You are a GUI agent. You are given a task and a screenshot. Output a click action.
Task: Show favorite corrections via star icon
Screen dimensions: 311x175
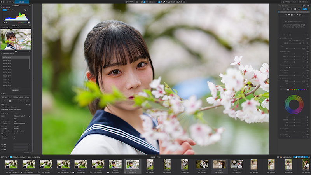coord(304,6)
